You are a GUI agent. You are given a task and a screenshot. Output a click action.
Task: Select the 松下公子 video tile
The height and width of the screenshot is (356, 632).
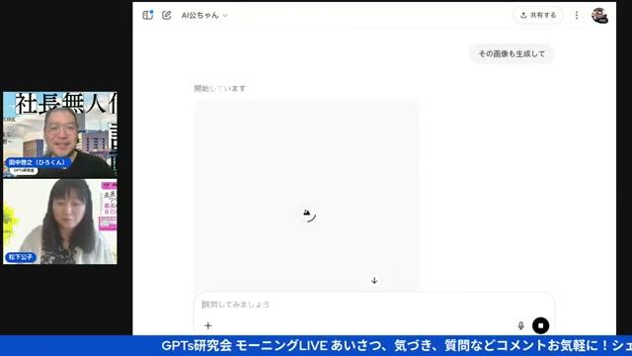pyautogui.click(x=60, y=222)
